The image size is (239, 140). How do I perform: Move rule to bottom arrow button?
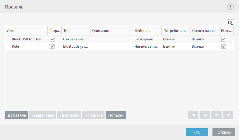(228, 115)
